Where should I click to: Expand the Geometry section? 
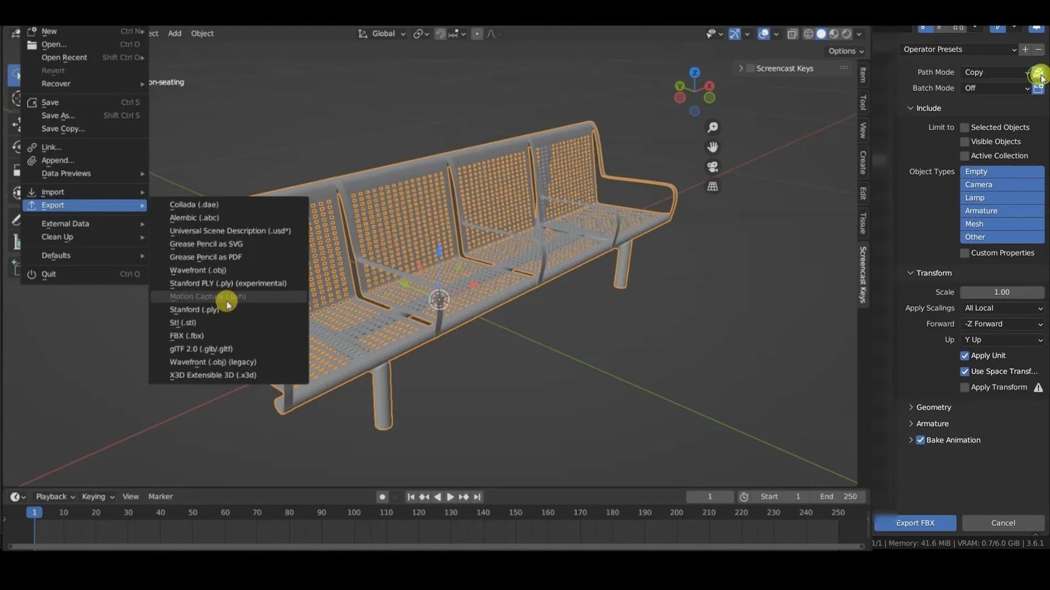click(933, 407)
